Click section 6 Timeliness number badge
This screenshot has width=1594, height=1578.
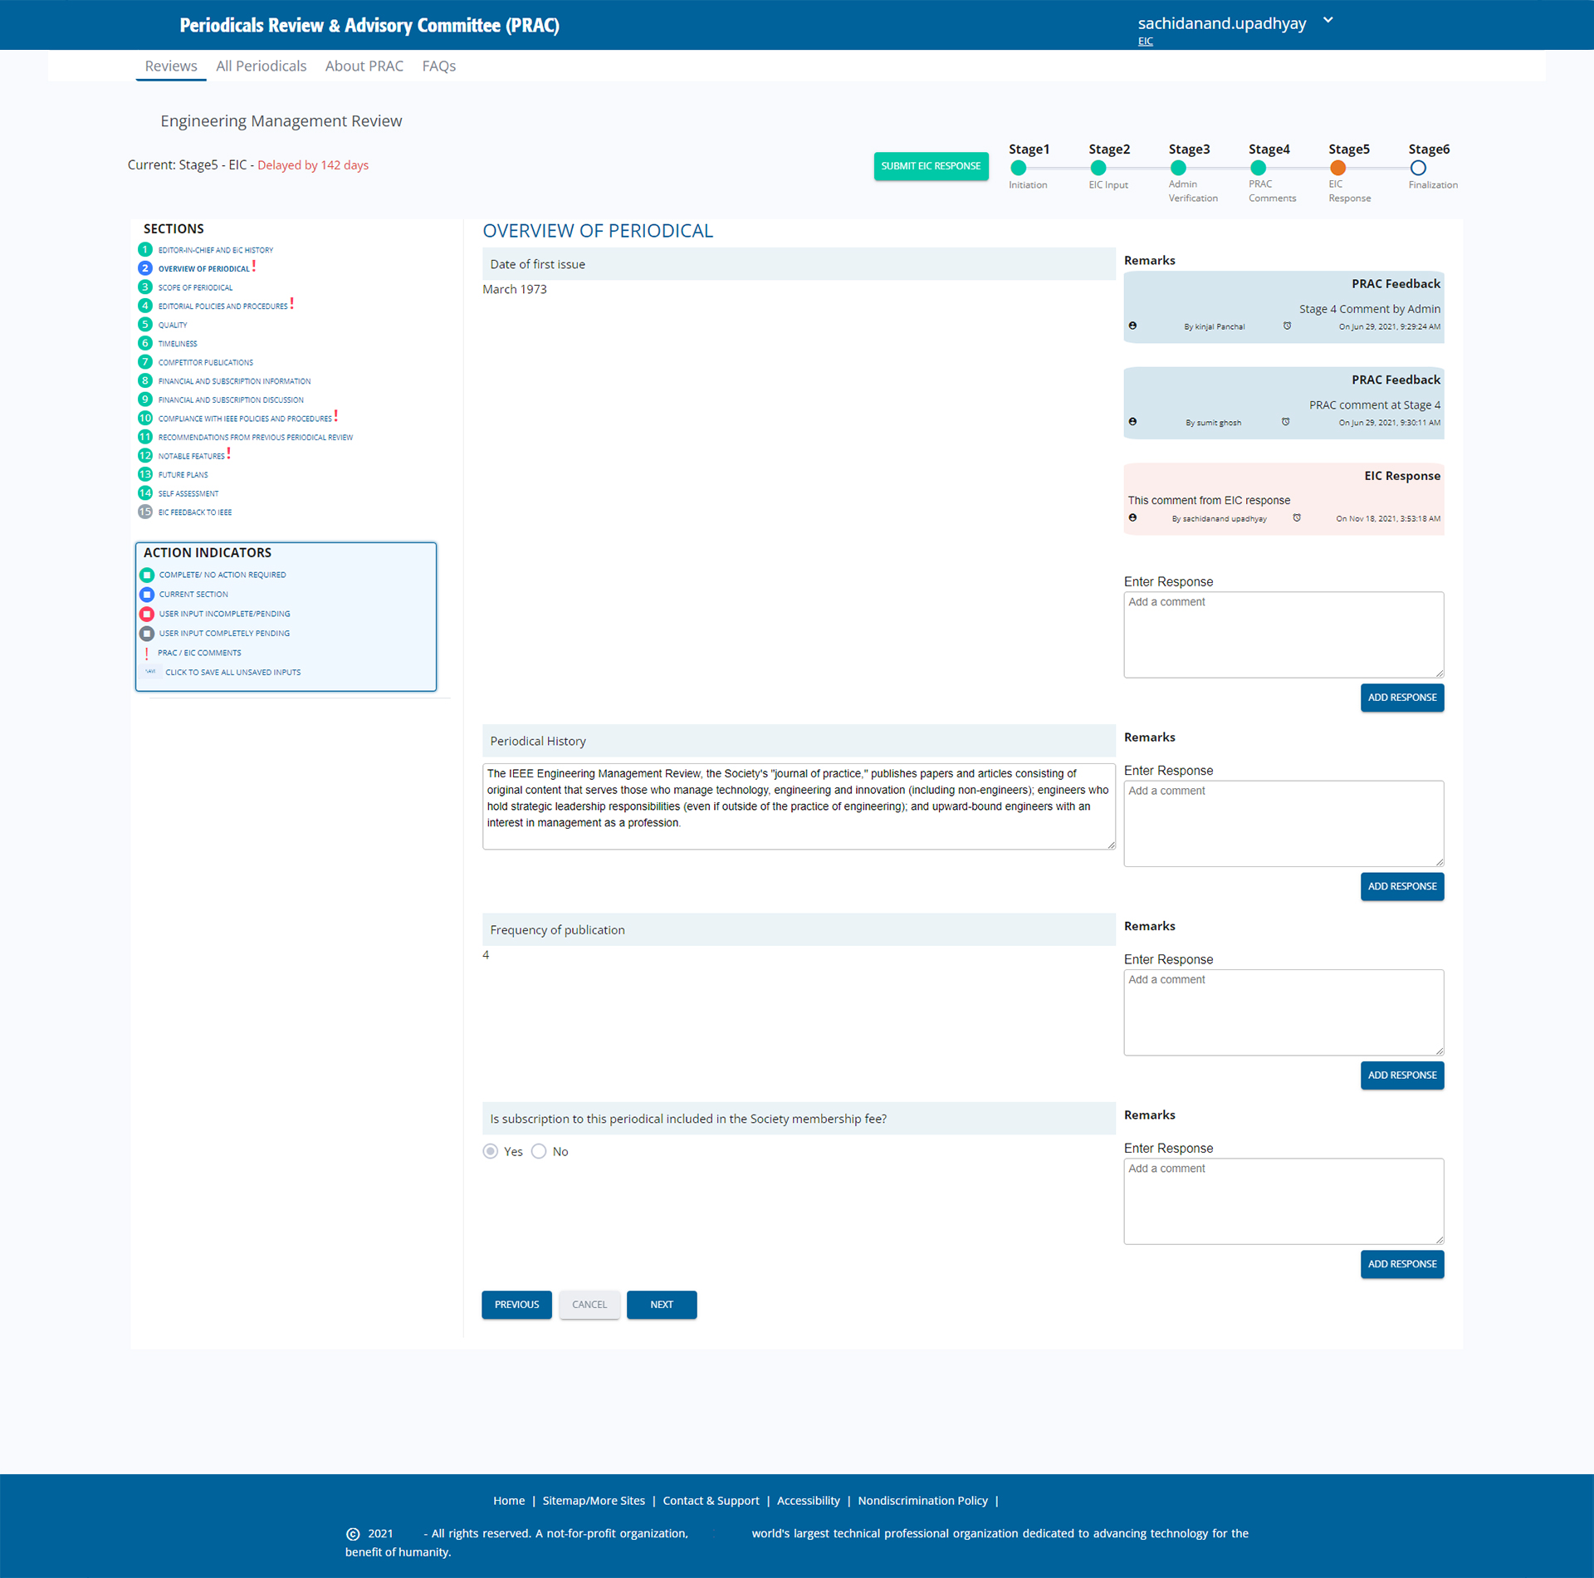[x=145, y=343]
